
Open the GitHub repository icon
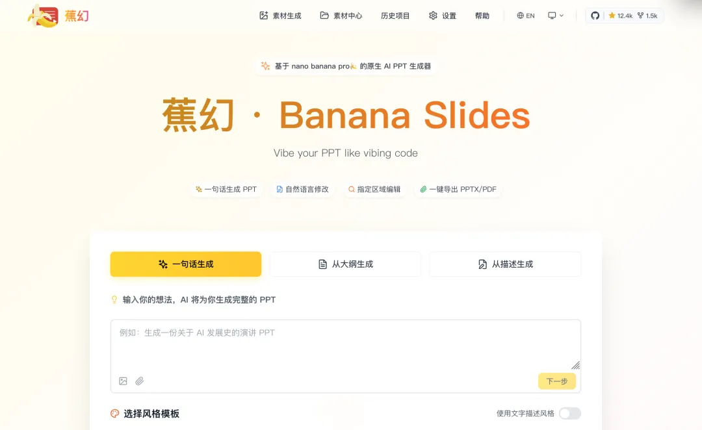pyautogui.click(x=595, y=16)
